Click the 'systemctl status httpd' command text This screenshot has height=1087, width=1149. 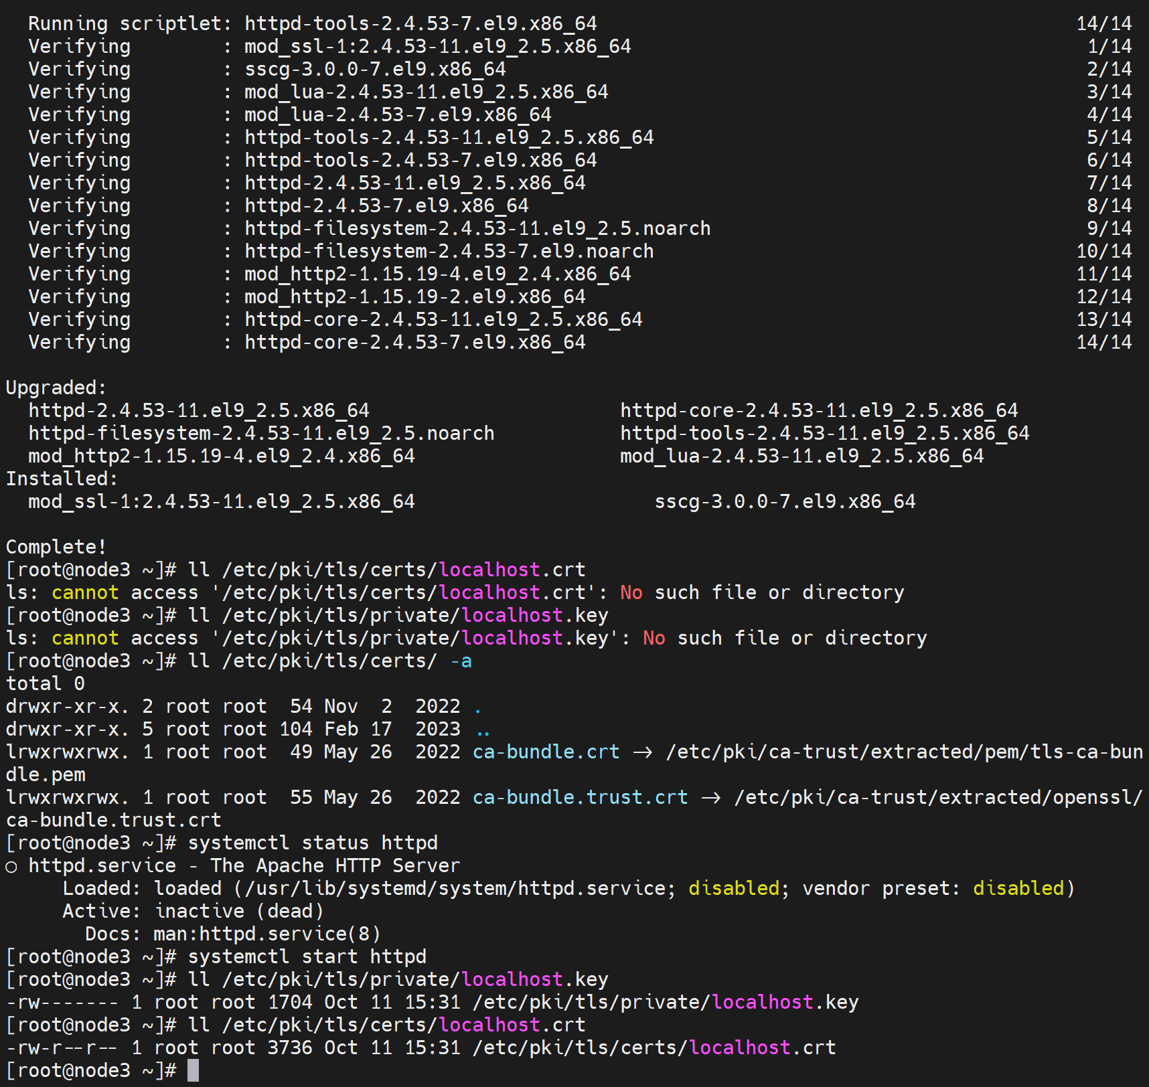[313, 843]
